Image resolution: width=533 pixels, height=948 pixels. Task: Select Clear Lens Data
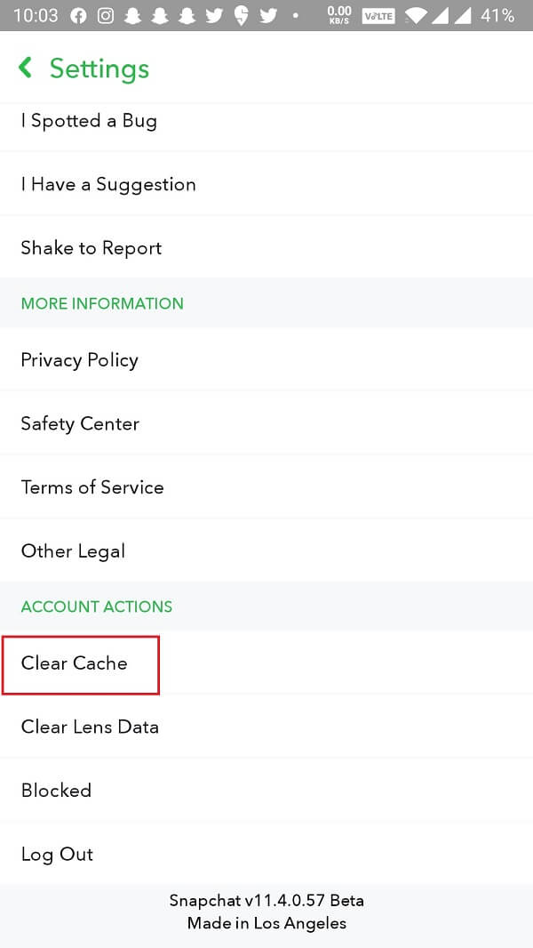(89, 727)
